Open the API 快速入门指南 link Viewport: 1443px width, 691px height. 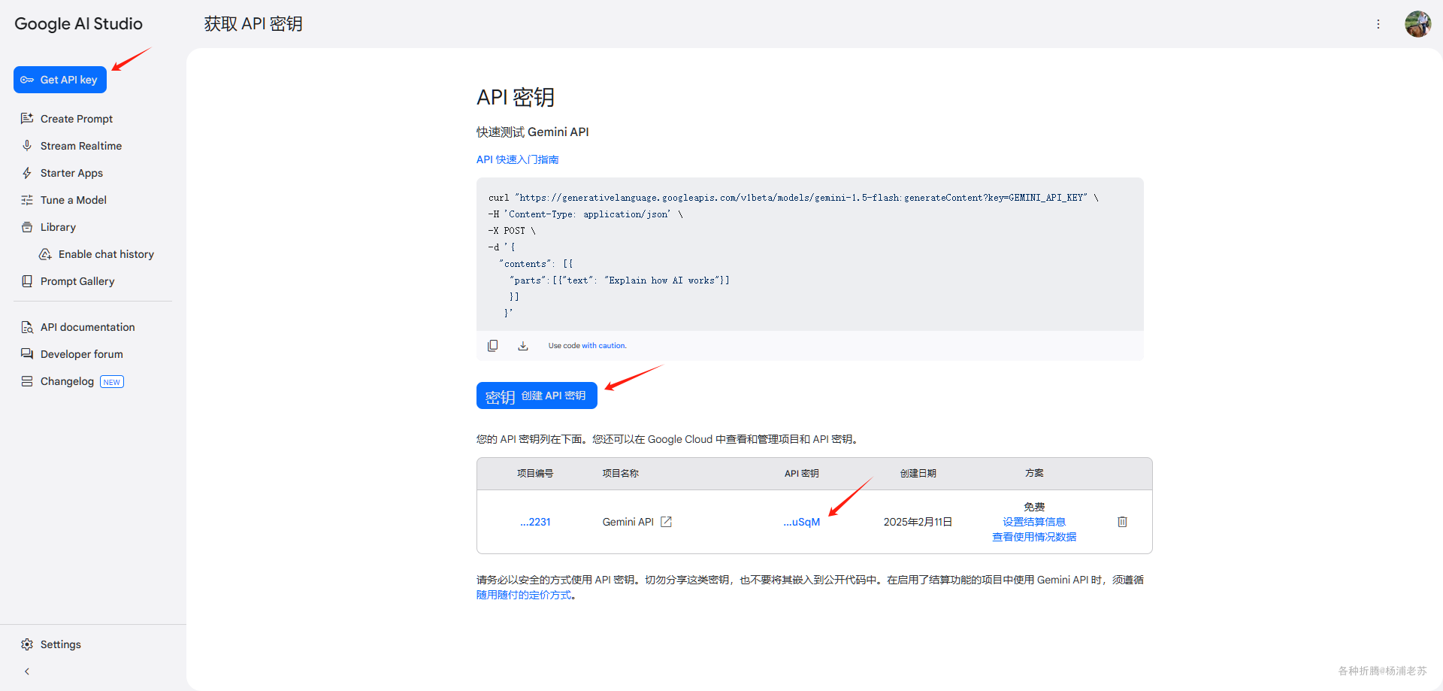(517, 159)
